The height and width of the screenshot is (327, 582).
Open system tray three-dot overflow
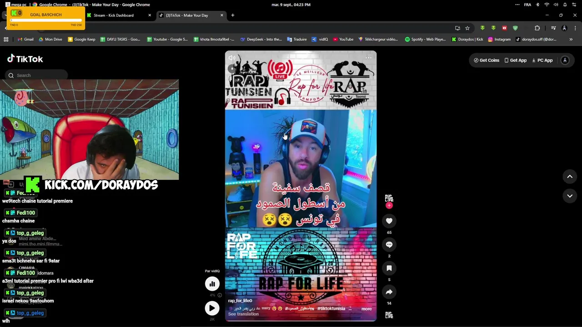coord(517,5)
